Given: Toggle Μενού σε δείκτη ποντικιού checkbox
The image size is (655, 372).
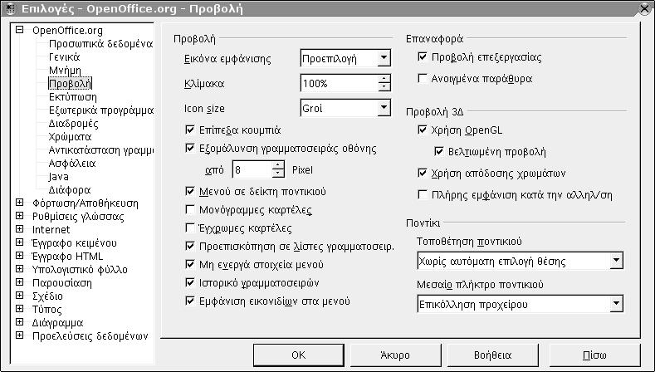Looking at the screenshot, I should (x=190, y=192).
